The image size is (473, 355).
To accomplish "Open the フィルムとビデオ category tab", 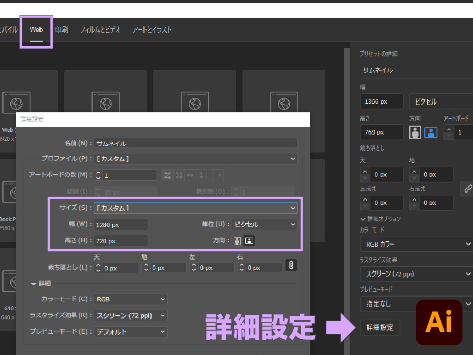I will [100, 29].
